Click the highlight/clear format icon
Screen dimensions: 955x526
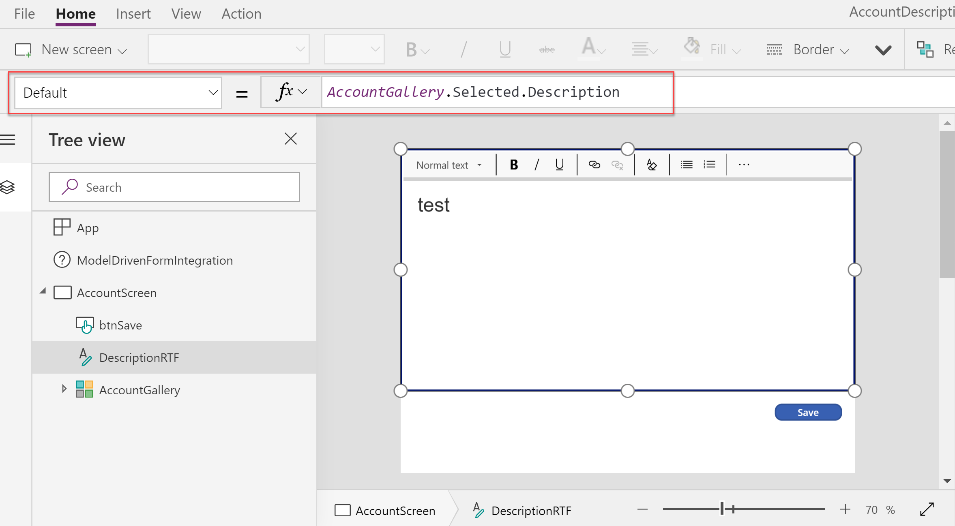click(652, 165)
